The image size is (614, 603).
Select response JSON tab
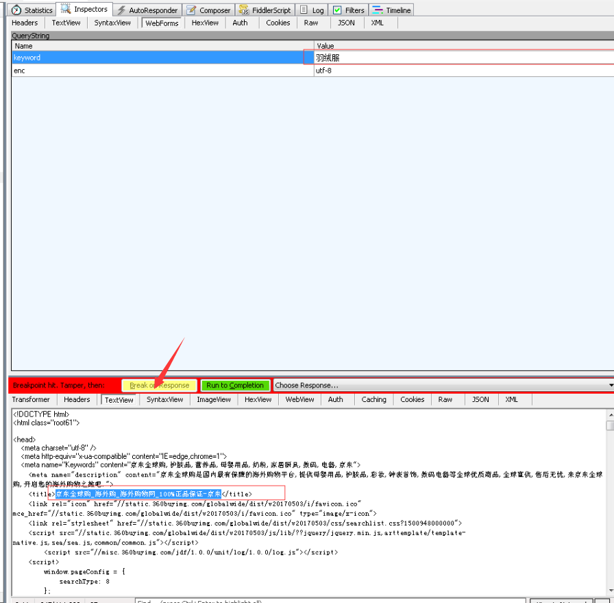(480, 399)
